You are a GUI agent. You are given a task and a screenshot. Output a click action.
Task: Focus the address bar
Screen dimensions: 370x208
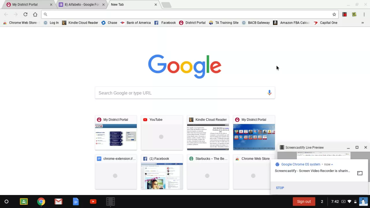189,14
